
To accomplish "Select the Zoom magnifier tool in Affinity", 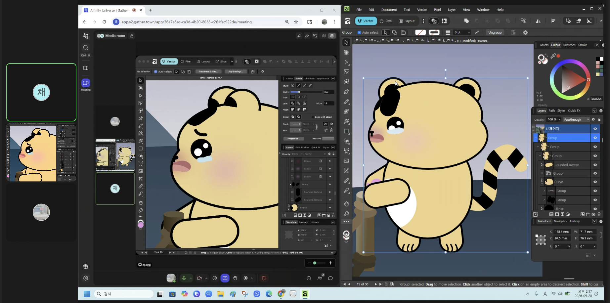I will [346, 214].
